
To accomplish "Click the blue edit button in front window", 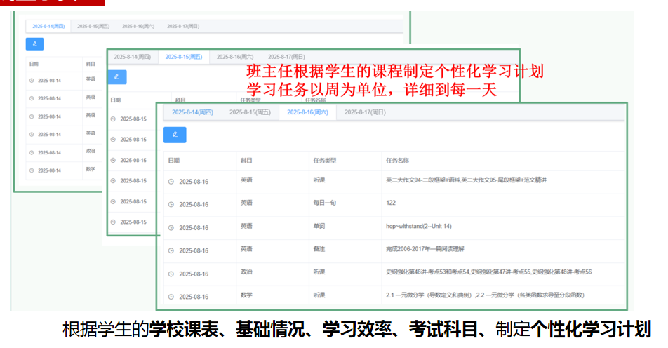I will tap(175, 135).
